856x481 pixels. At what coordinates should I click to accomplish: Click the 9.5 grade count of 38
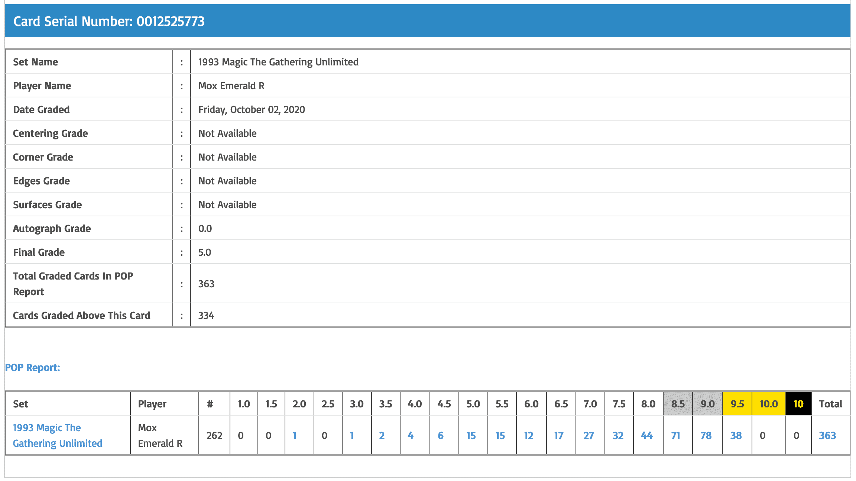pos(736,435)
